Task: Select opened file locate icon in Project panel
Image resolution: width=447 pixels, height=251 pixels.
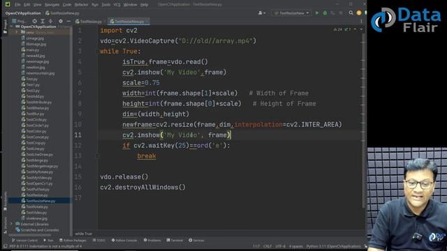Action: (34, 22)
